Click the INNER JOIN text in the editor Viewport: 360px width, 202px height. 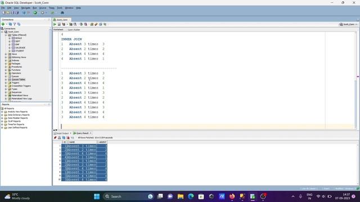pyautogui.click(x=71, y=39)
